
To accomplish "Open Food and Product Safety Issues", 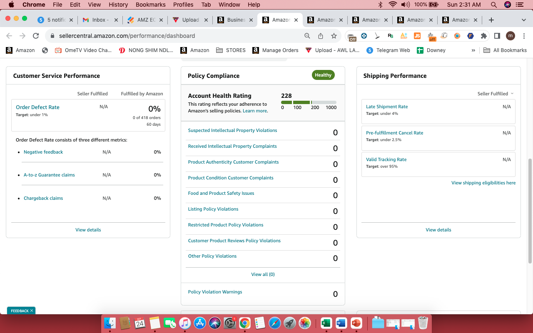I will coord(221,193).
